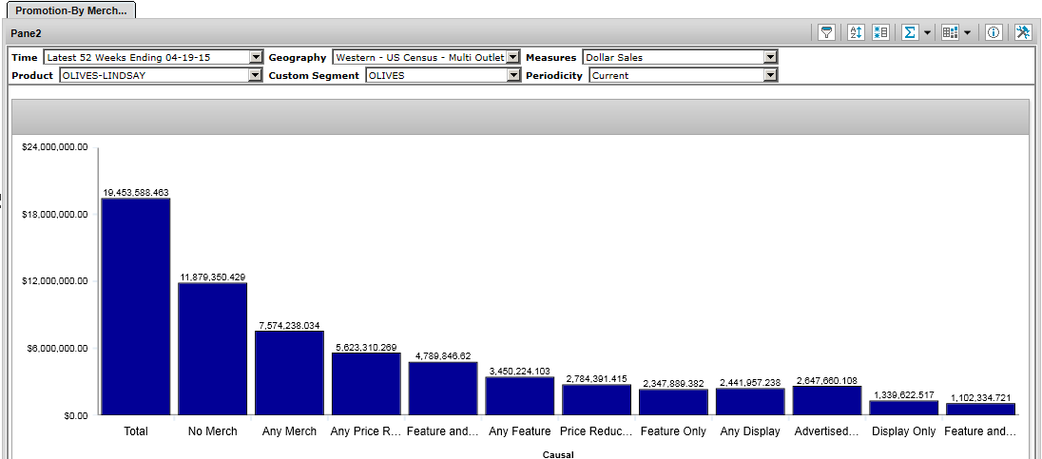Click the filter funnel icon
Viewport: 1042px width, 459px height.
pos(827,32)
